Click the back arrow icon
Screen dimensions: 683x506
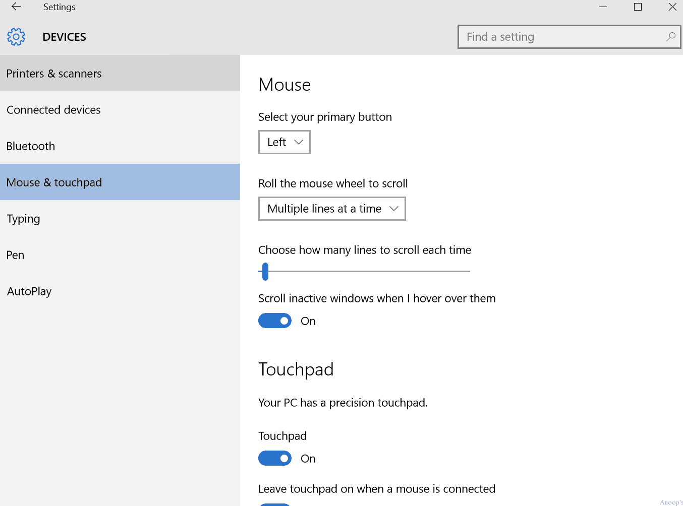click(16, 7)
